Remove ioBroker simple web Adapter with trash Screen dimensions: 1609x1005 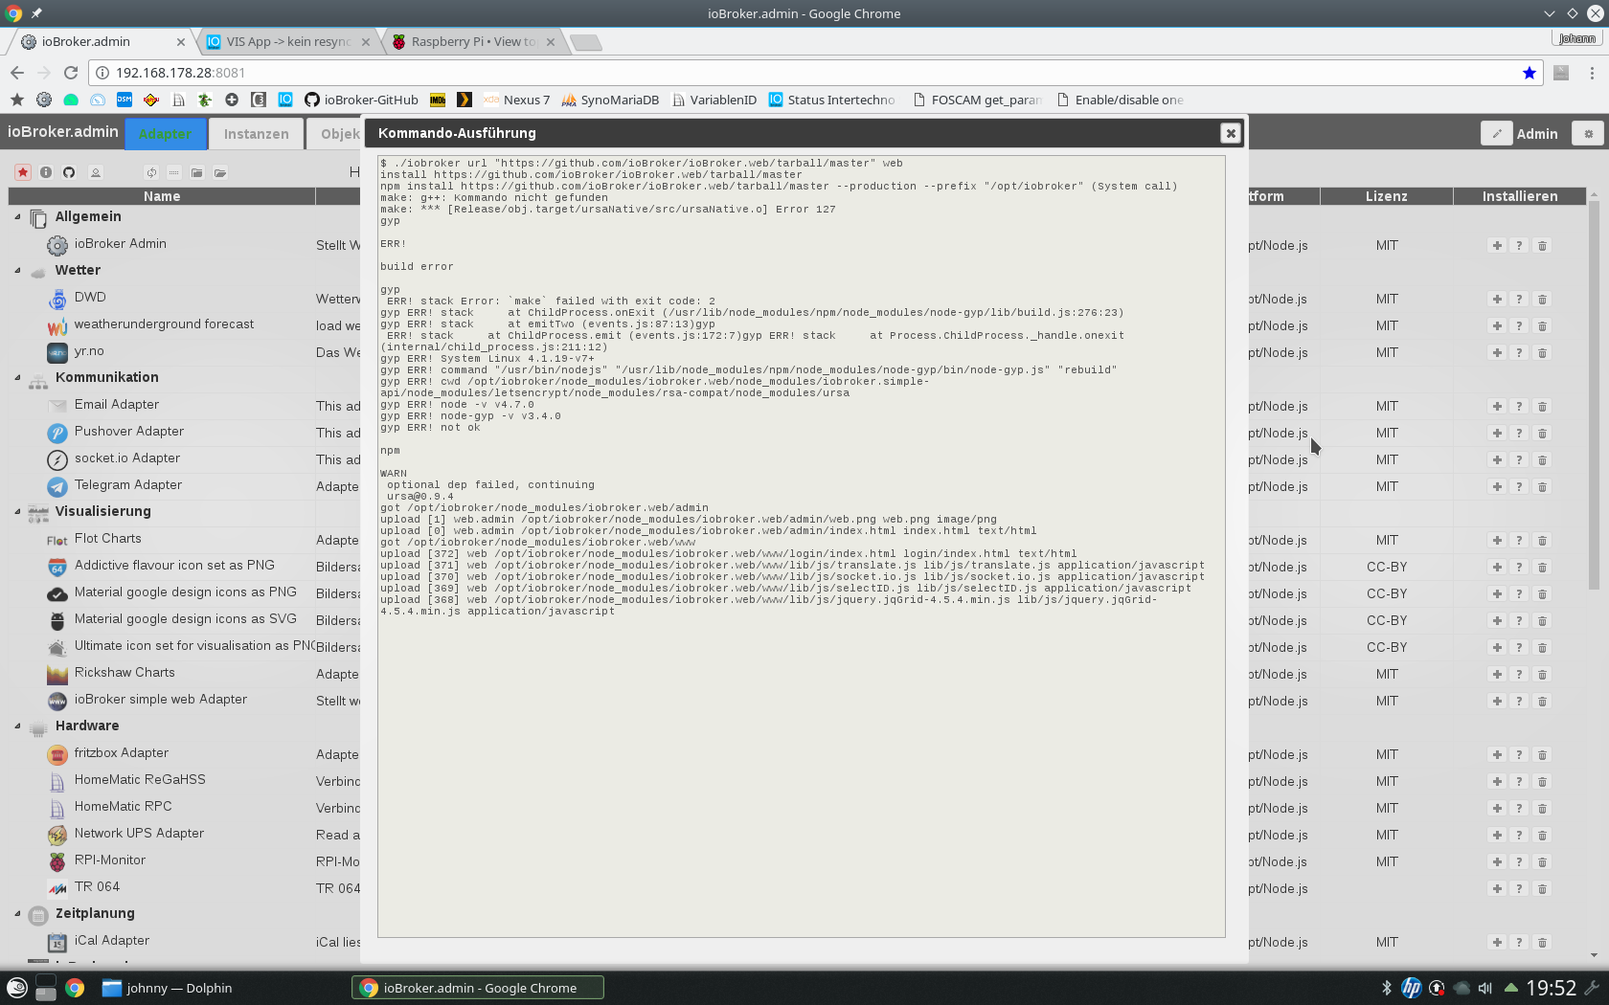click(1542, 702)
